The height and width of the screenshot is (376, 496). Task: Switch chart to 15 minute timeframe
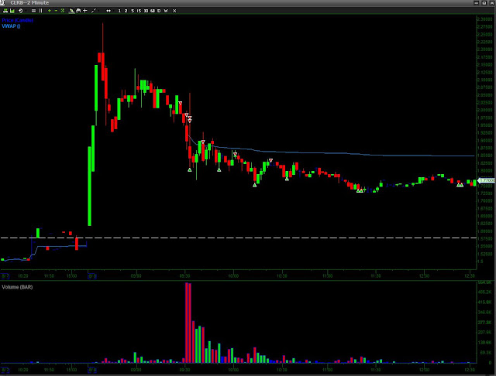pos(139,11)
